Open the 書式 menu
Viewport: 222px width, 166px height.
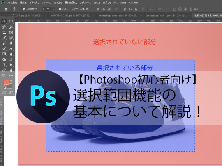[x=58, y=2]
